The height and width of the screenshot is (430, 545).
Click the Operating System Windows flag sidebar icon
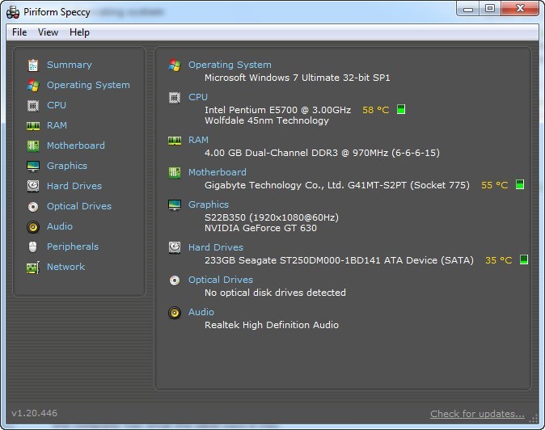[33, 85]
